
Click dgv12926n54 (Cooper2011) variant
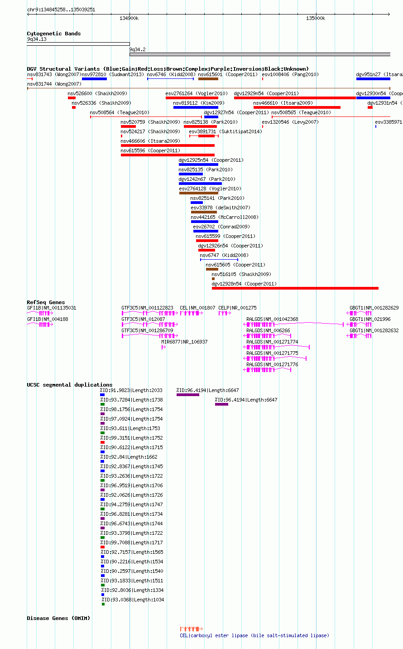tap(206, 250)
